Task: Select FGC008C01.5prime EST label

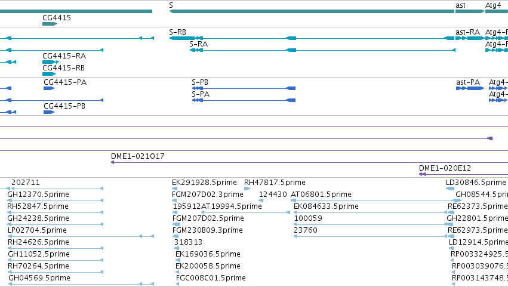Action: coord(211,278)
